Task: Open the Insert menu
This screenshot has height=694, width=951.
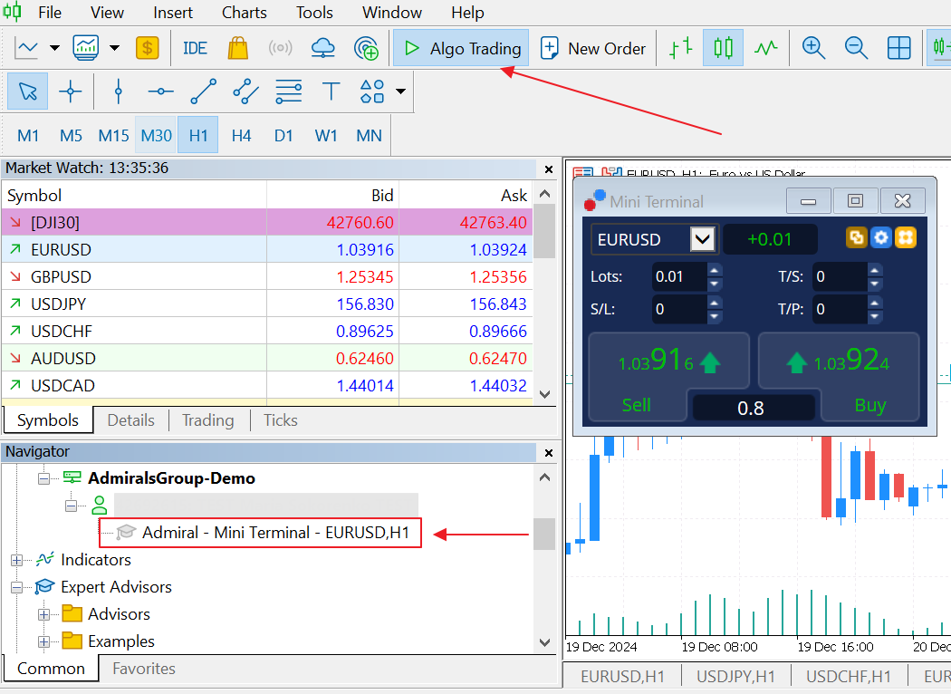Action: coord(173,12)
